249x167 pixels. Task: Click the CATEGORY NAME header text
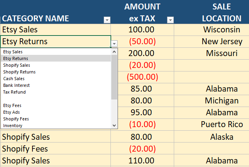coord(35,19)
